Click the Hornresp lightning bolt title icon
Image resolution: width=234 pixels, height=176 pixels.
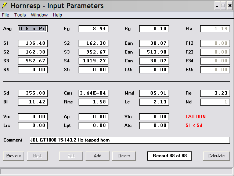[5, 5]
